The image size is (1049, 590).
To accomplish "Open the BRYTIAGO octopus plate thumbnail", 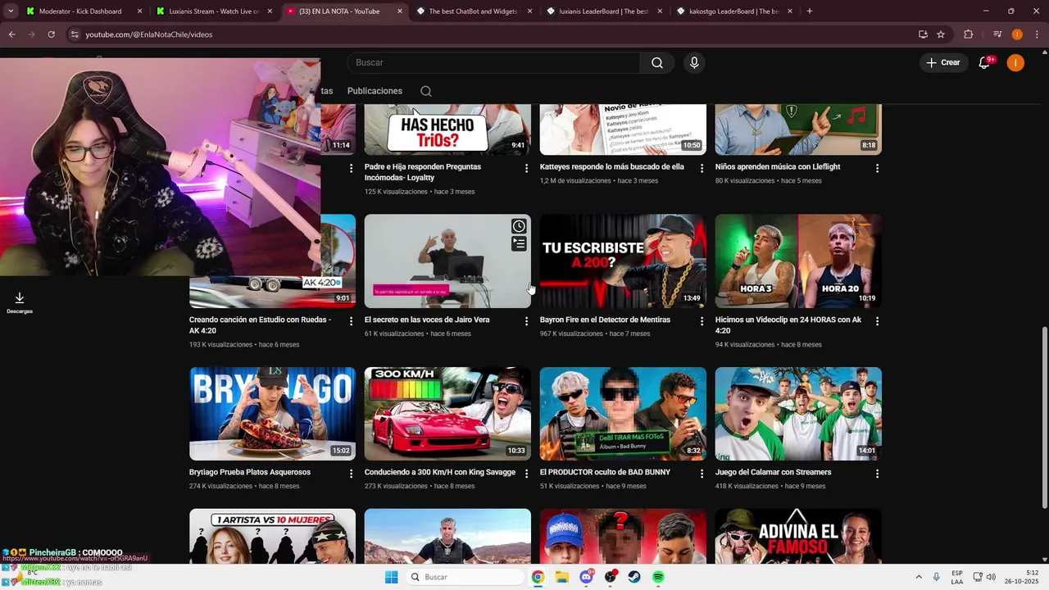I will (x=272, y=414).
